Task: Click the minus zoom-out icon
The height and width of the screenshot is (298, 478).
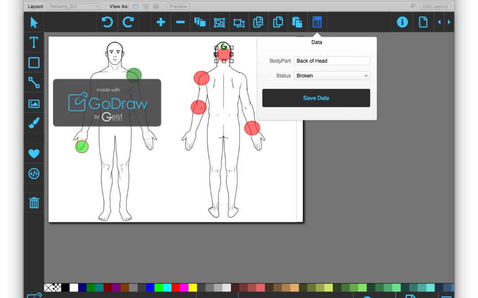Action: click(181, 22)
